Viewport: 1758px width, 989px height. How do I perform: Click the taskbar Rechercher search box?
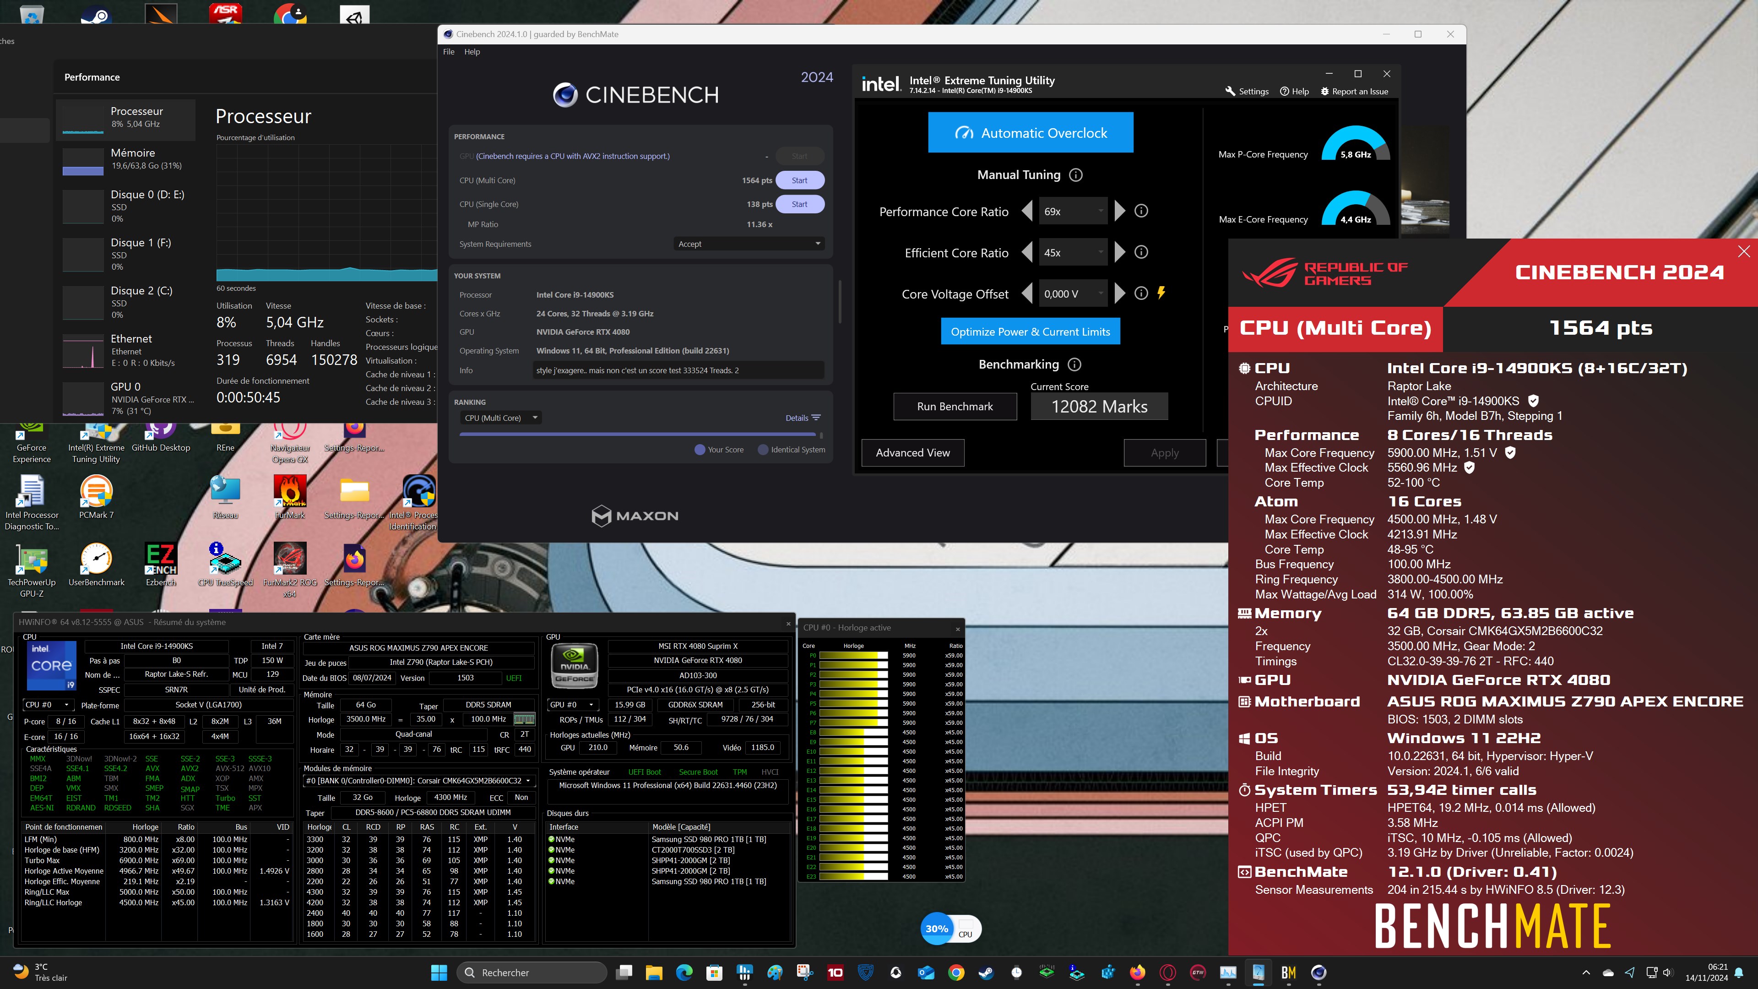(532, 973)
